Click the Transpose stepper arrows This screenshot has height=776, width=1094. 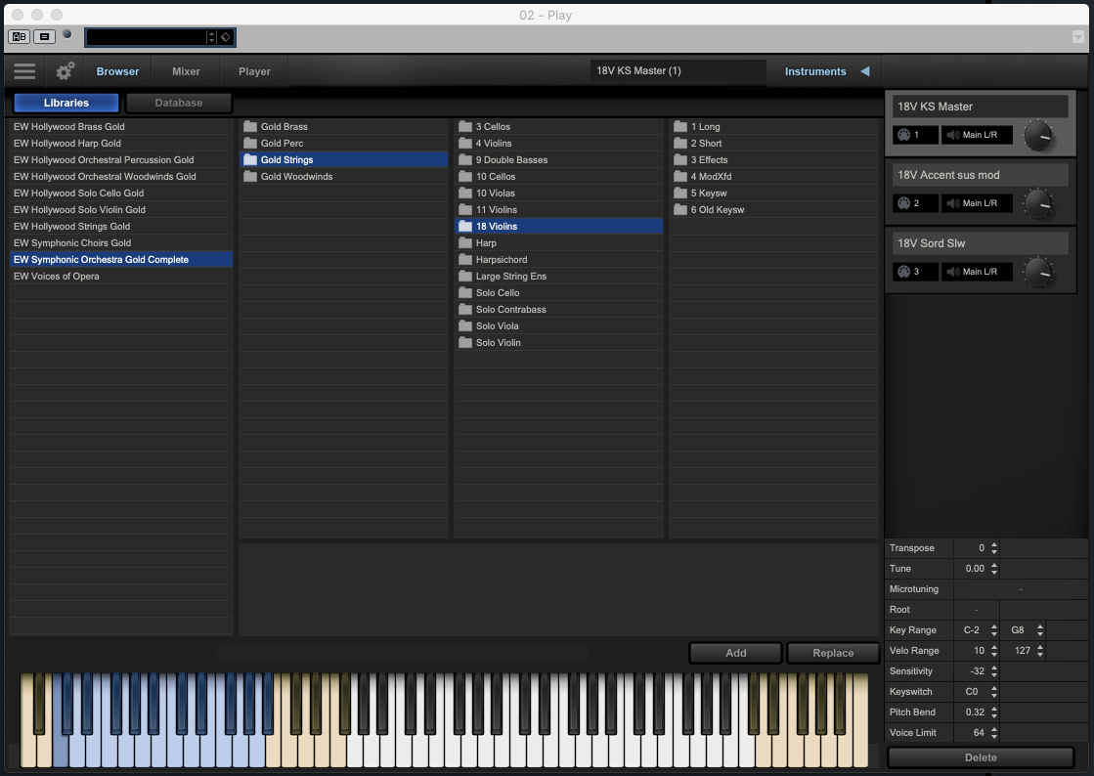coord(994,548)
